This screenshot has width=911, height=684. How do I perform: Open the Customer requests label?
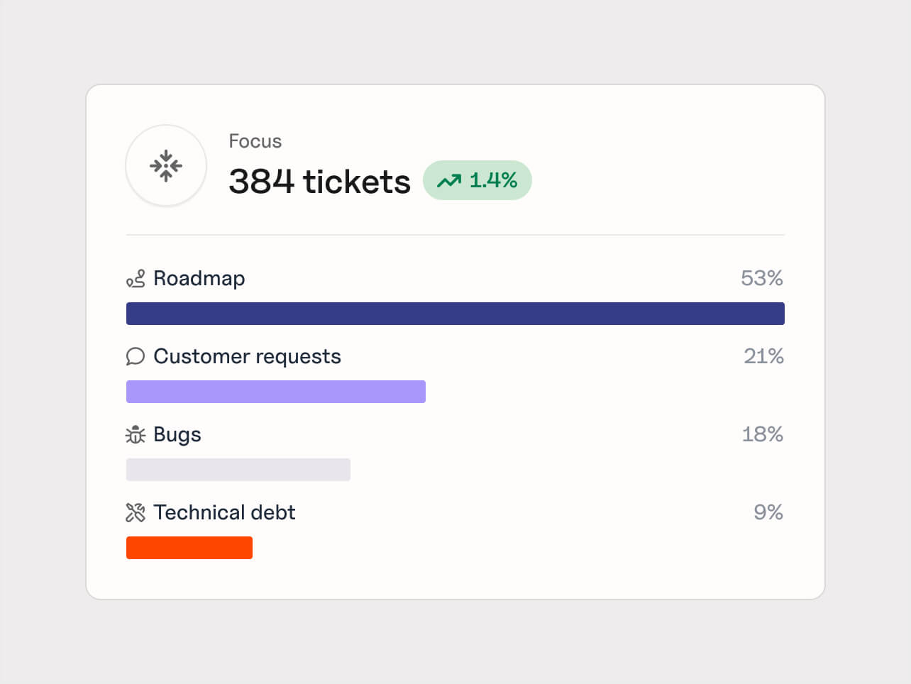[x=247, y=356]
